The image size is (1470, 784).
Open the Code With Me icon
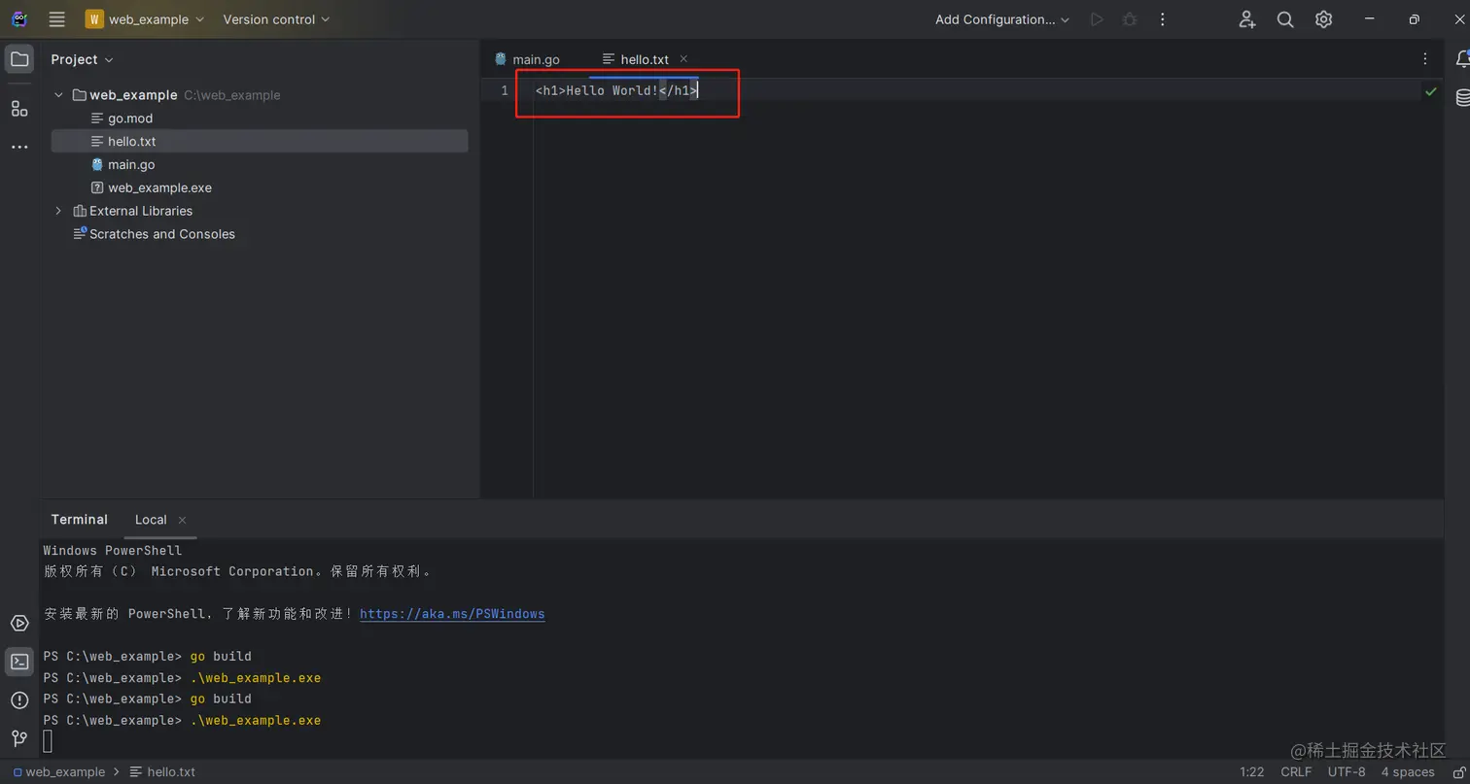(1247, 19)
